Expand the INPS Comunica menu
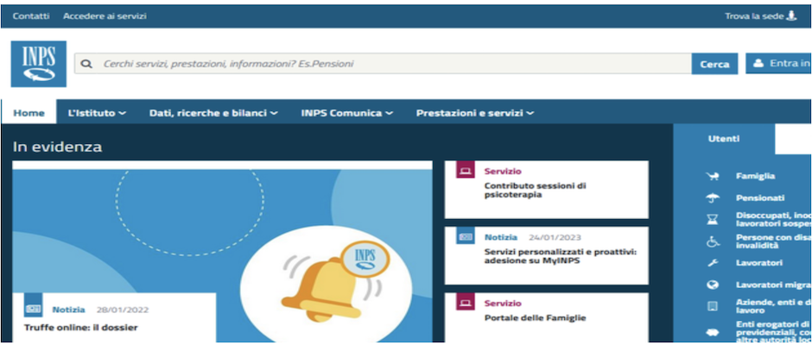The height and width of the screenshot is (345, 812). 347,113
